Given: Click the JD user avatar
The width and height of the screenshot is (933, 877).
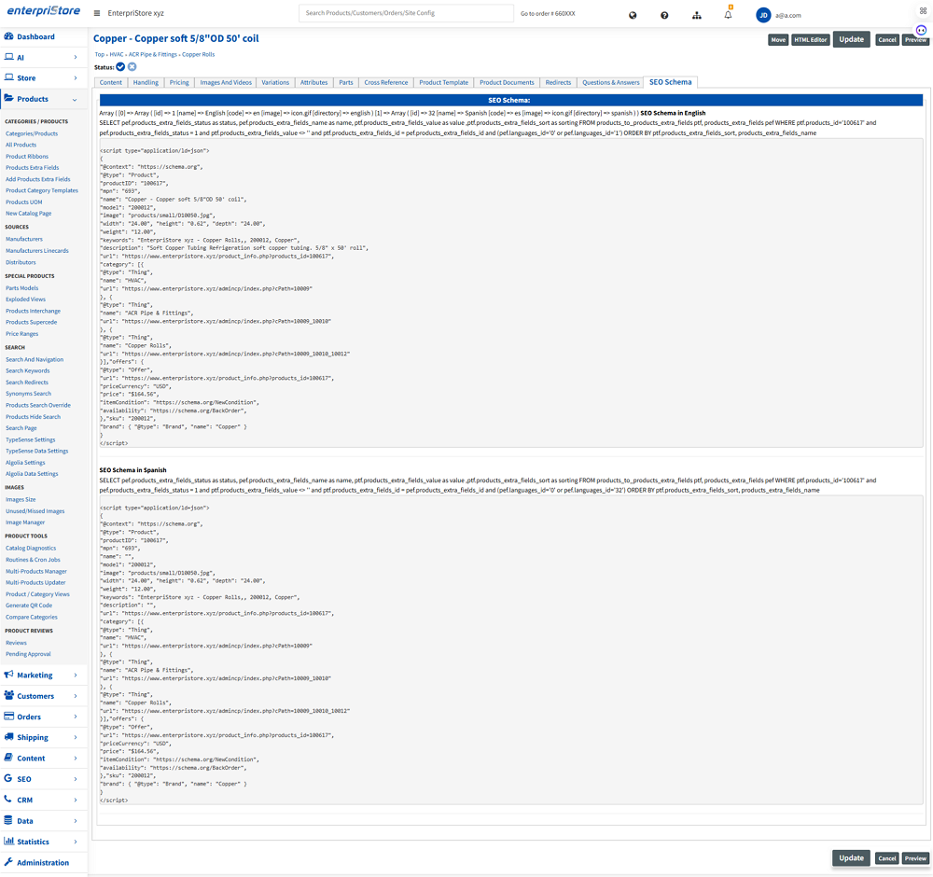Looking at the screenshot, I should (763, 15).
